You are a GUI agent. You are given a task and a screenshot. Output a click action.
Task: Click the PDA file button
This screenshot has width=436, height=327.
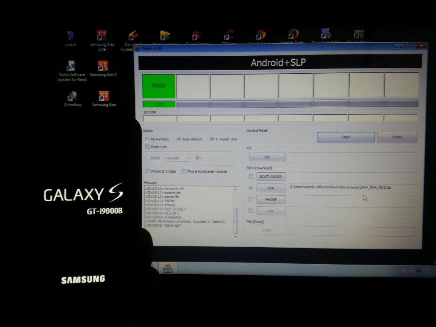coord(271,188)
